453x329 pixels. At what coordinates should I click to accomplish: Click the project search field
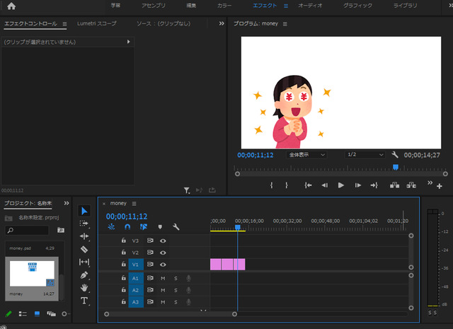tap(27, 230)
